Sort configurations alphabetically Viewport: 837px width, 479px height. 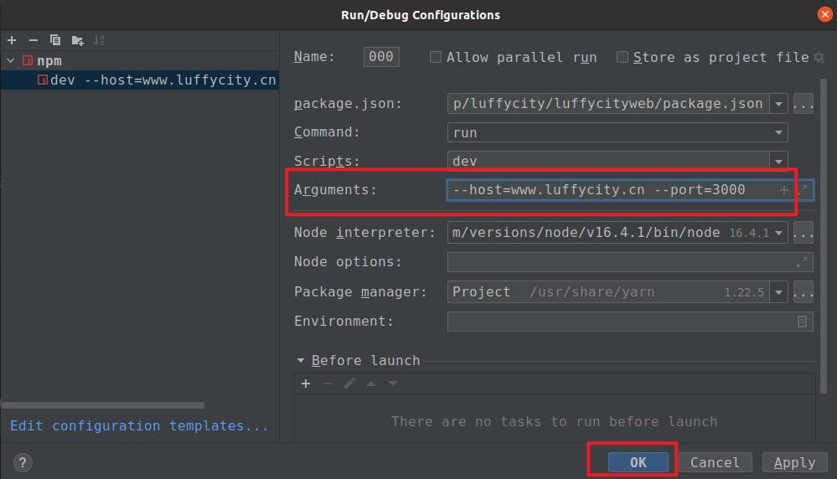[x=100, y=40]
